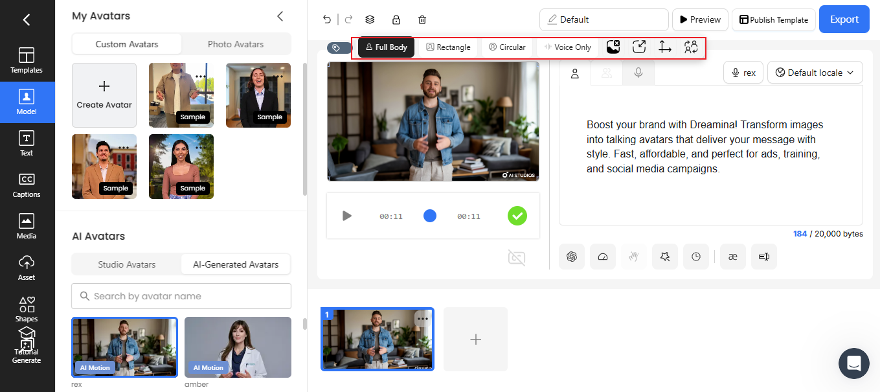Image resolution: width=880 pixels, height=392 pixels.
Task: Click the blue Export button
Action: 844,19
